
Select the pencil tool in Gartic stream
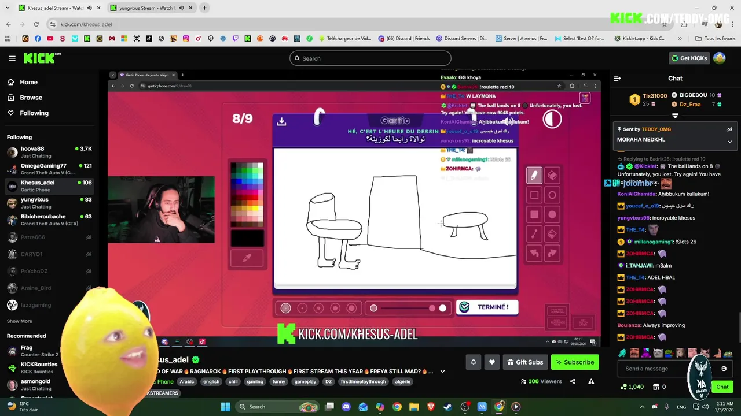pos(534,175)
